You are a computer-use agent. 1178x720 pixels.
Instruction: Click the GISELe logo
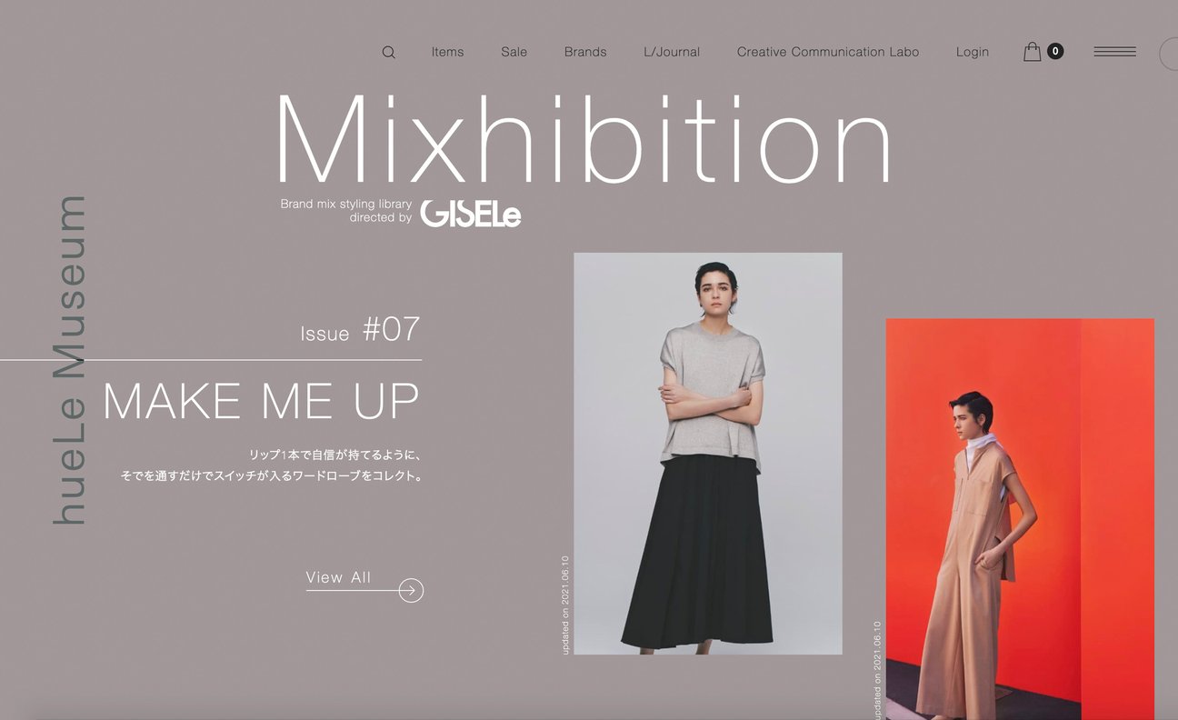471,213
